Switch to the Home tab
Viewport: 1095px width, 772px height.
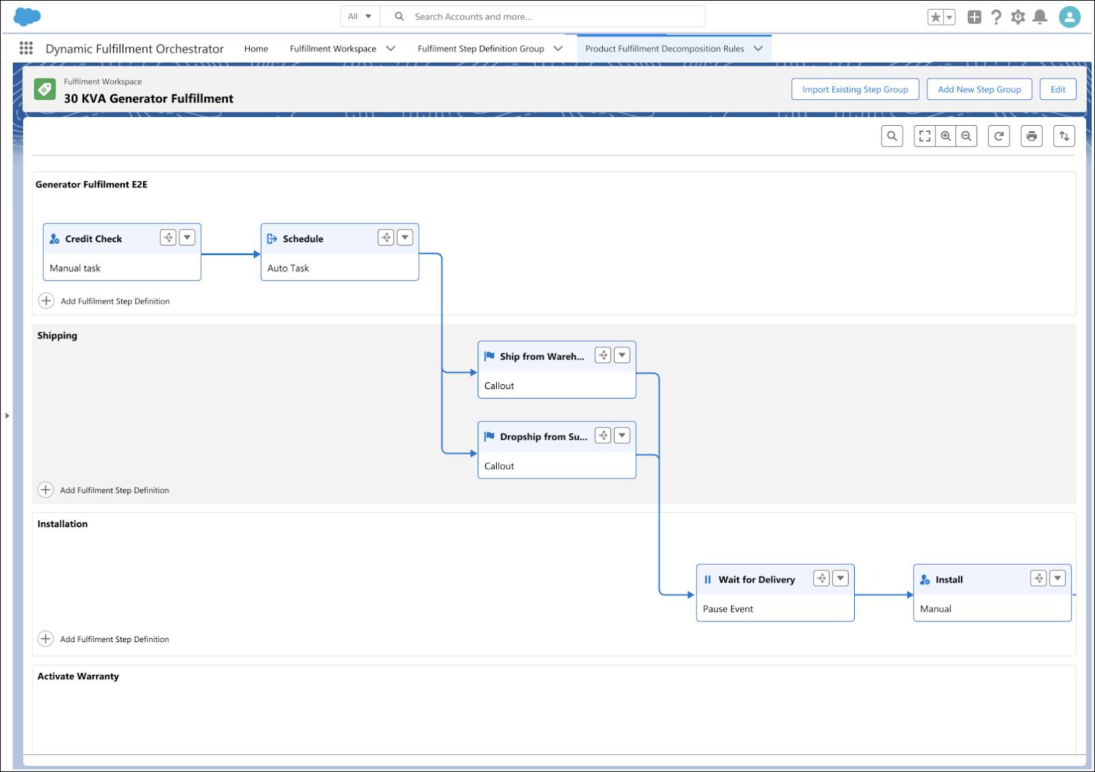click(x=256, y=49)
